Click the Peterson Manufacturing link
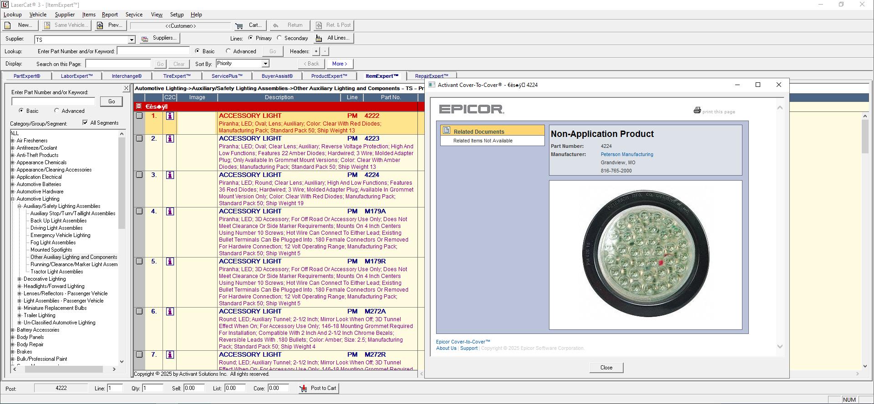Viewport: 874px width, 404px height. coord(626,155)
